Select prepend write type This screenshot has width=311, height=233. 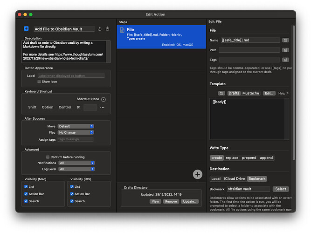(249, 158)
